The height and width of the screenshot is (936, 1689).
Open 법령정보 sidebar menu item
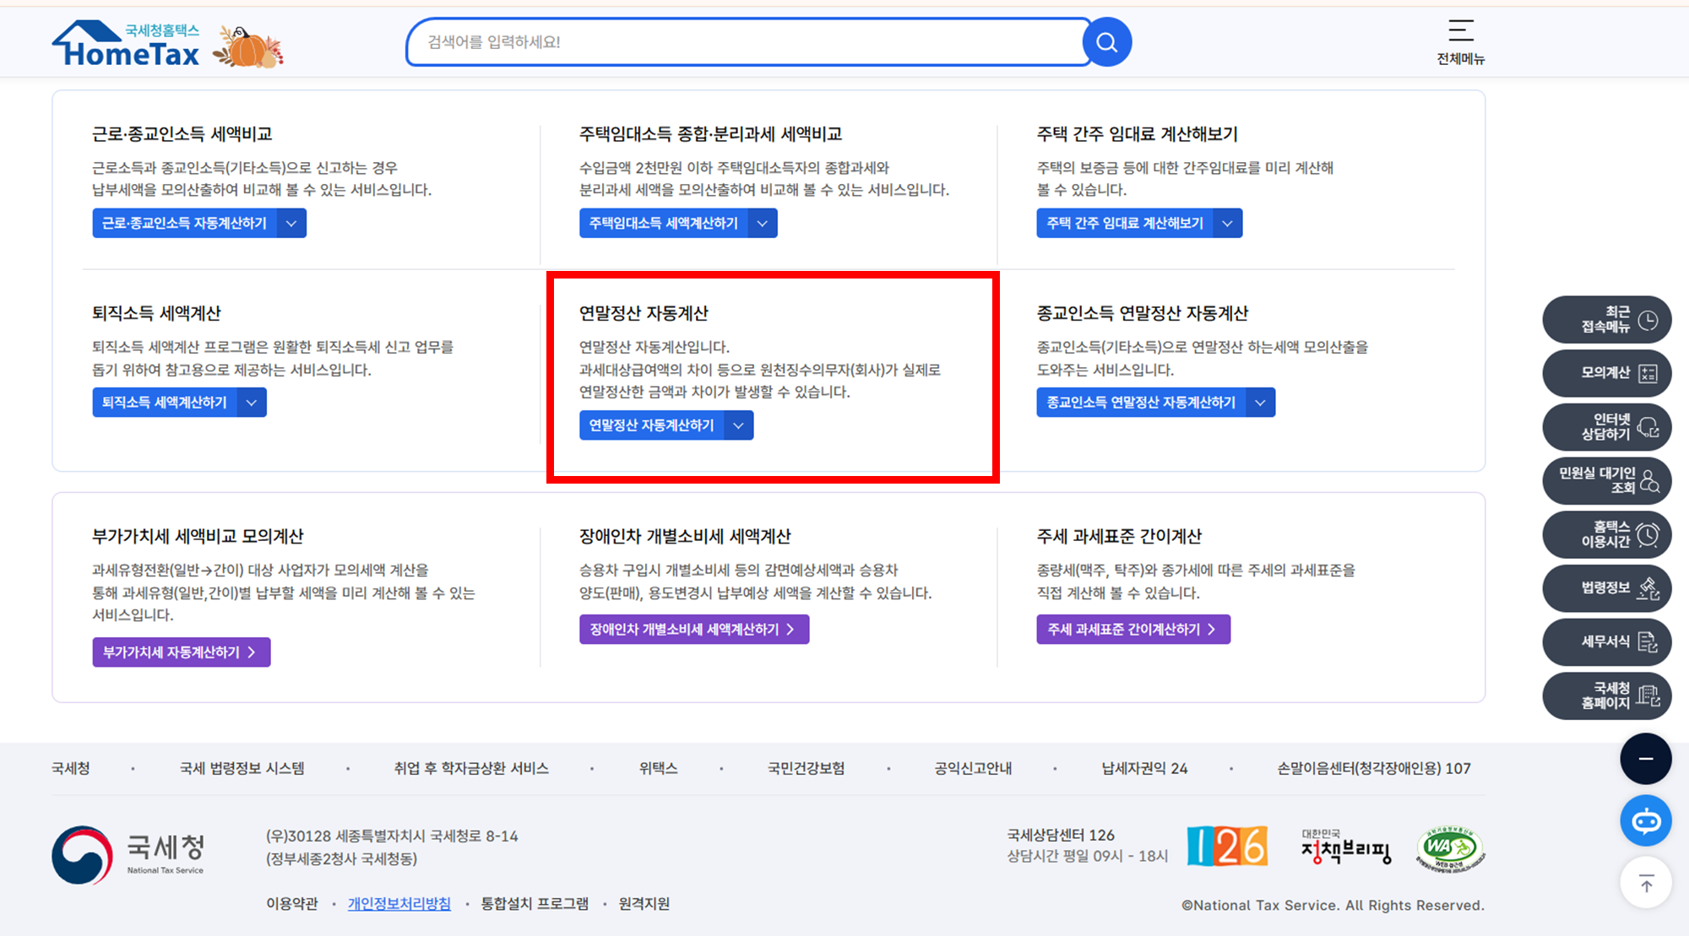click(x=1606, y=588)
